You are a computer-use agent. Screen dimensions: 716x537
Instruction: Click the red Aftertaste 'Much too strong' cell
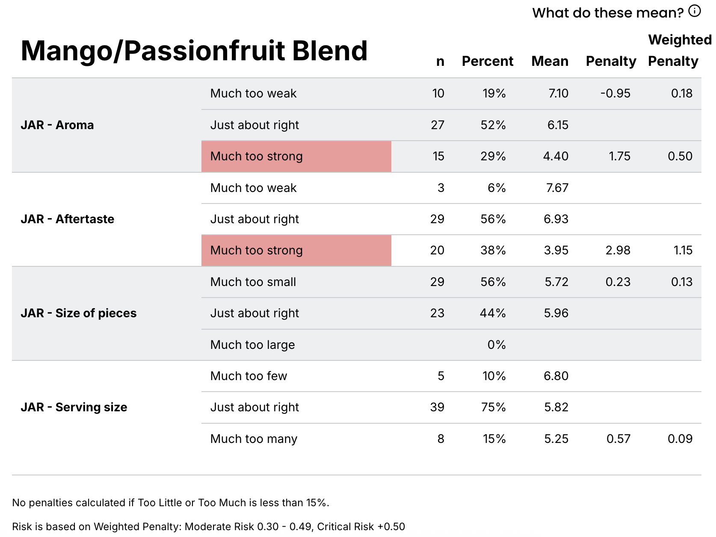(296, 251)
